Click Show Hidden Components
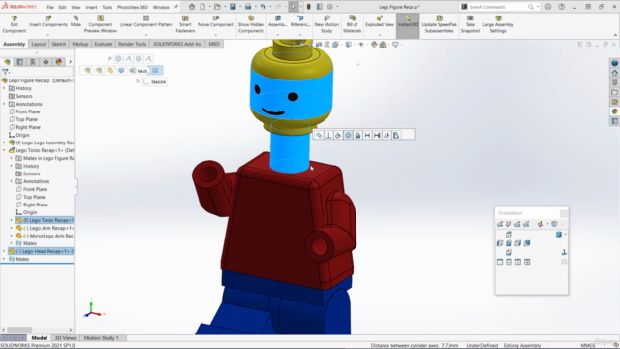The height and width of the screenshot is (349, 620). point(251,24)
